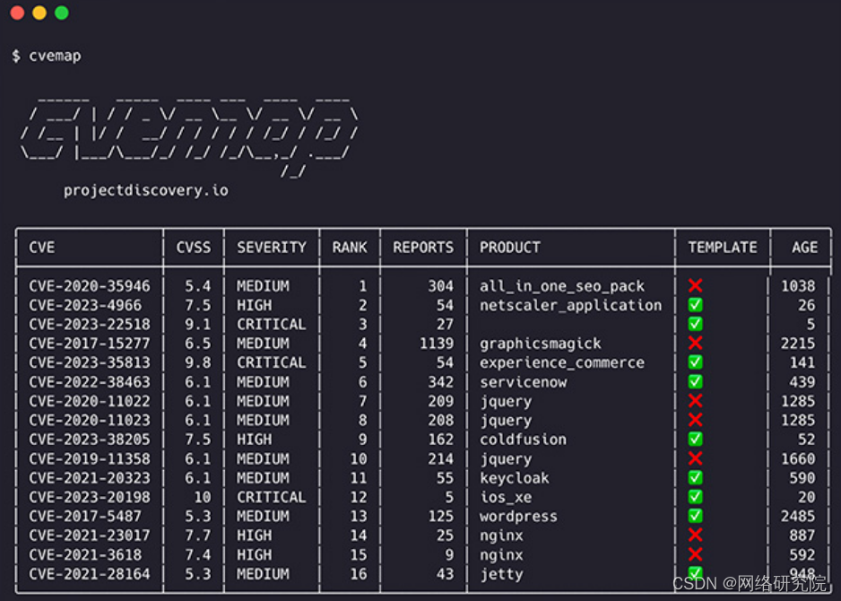
Task: Click the SEVERITY column header
Action: [x=271, y=248]
